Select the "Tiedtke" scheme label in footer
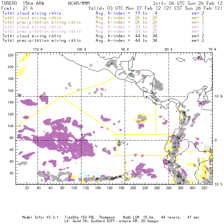Screen dimensions: 224x224 [71, 217]
